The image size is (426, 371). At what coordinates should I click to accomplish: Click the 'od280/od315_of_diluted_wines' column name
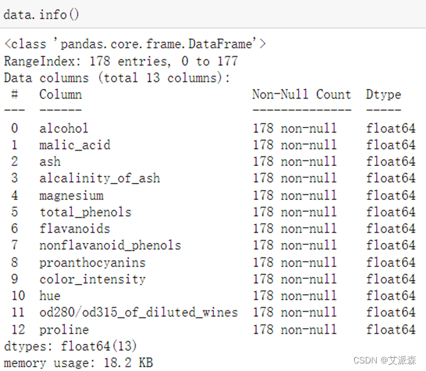click(x=138, y=312)
